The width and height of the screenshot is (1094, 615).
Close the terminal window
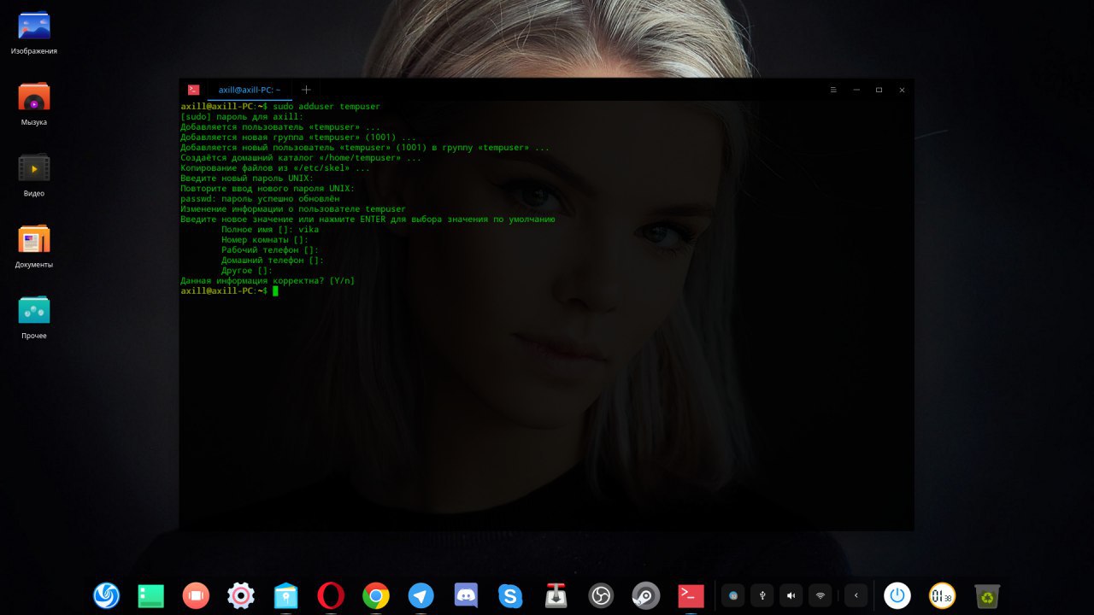(x=902, y=90)
